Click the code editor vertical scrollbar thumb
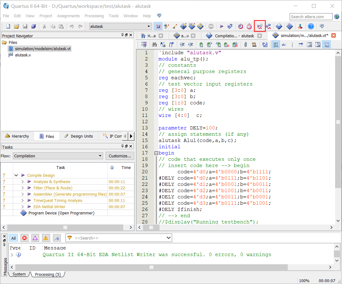 pyautogui.click(x=338, y=122)
